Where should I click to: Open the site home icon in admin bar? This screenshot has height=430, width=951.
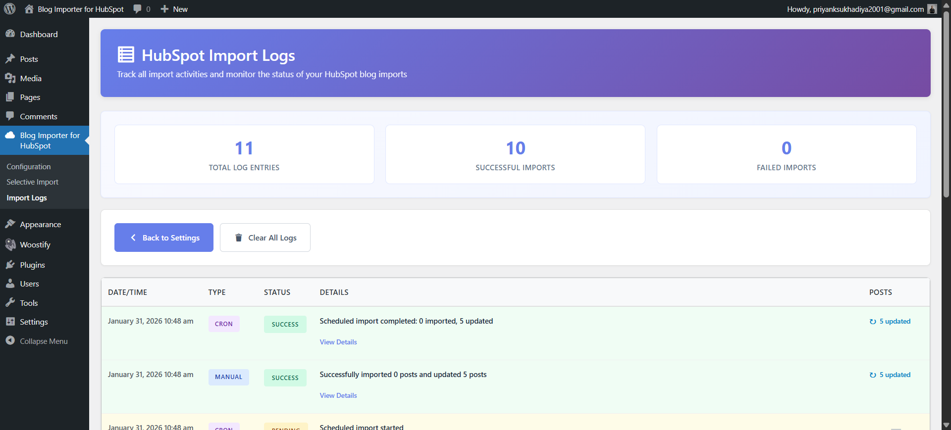point(29,9)
